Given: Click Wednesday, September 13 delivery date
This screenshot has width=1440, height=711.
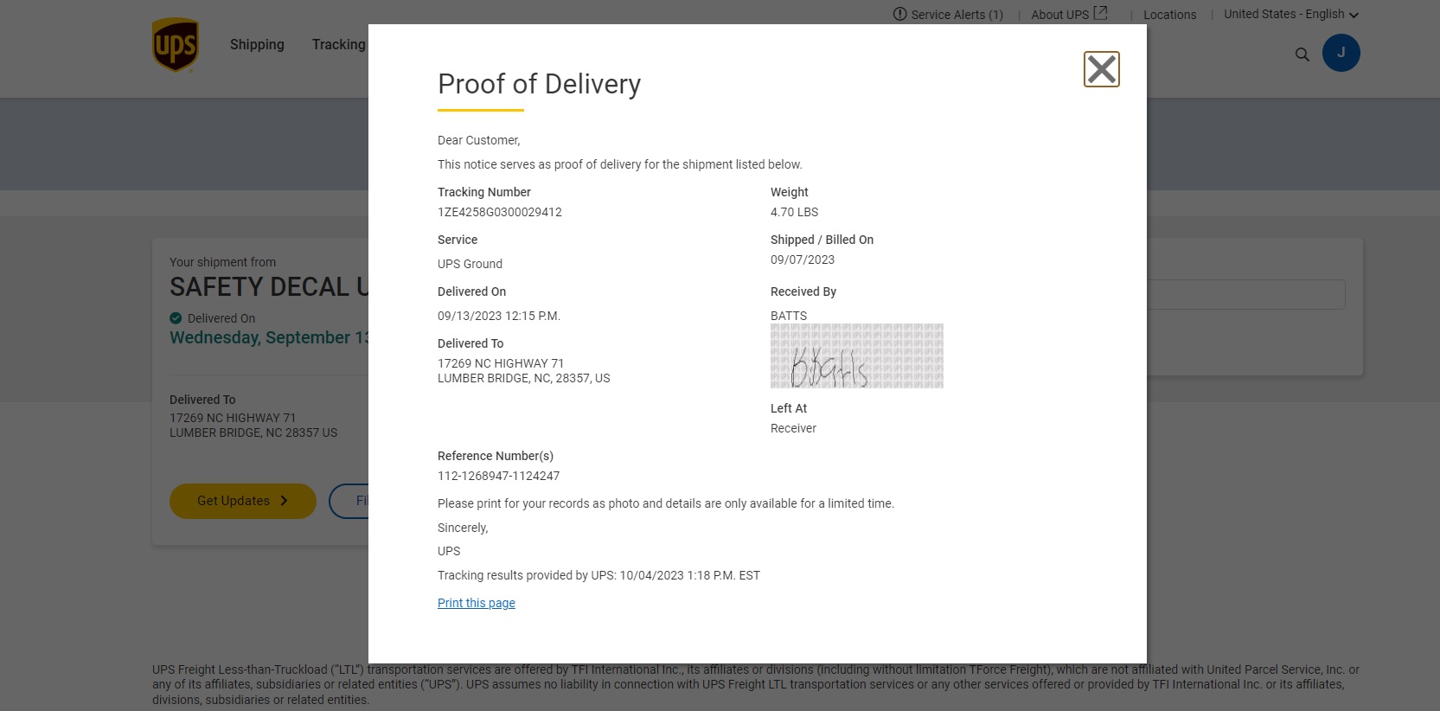Looking at the screenshot, I should [x=269, y=337].
